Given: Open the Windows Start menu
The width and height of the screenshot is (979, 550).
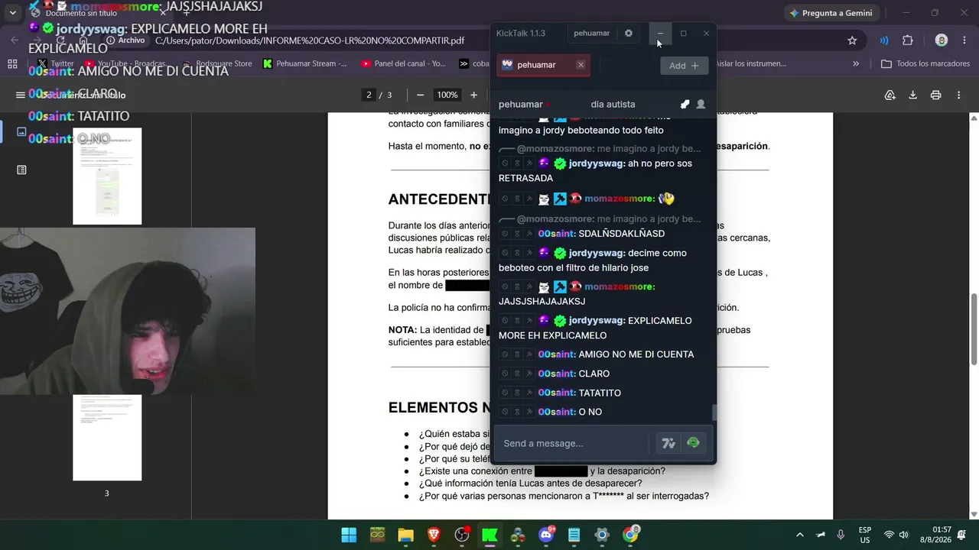Looking at the screenshot, I should tap(349, 535).
